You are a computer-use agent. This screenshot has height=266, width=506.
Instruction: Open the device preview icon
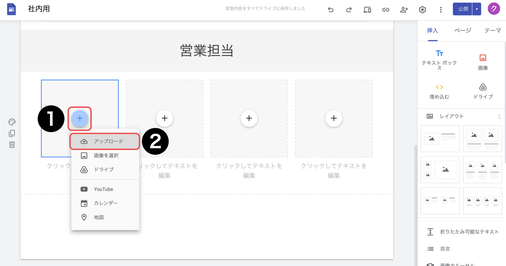pos(367,10)
